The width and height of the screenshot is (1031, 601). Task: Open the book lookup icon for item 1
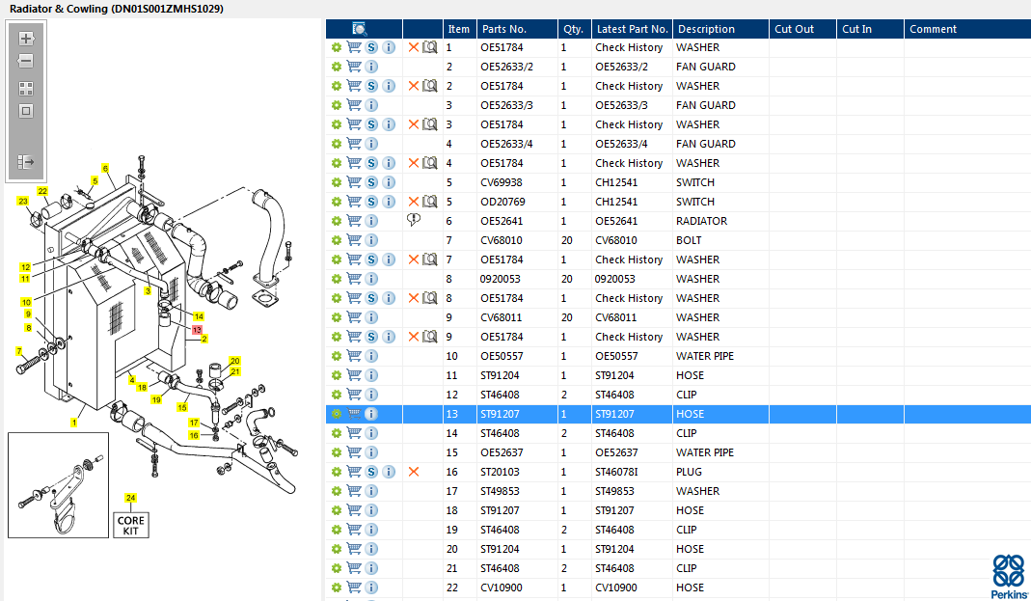(430, 47)
